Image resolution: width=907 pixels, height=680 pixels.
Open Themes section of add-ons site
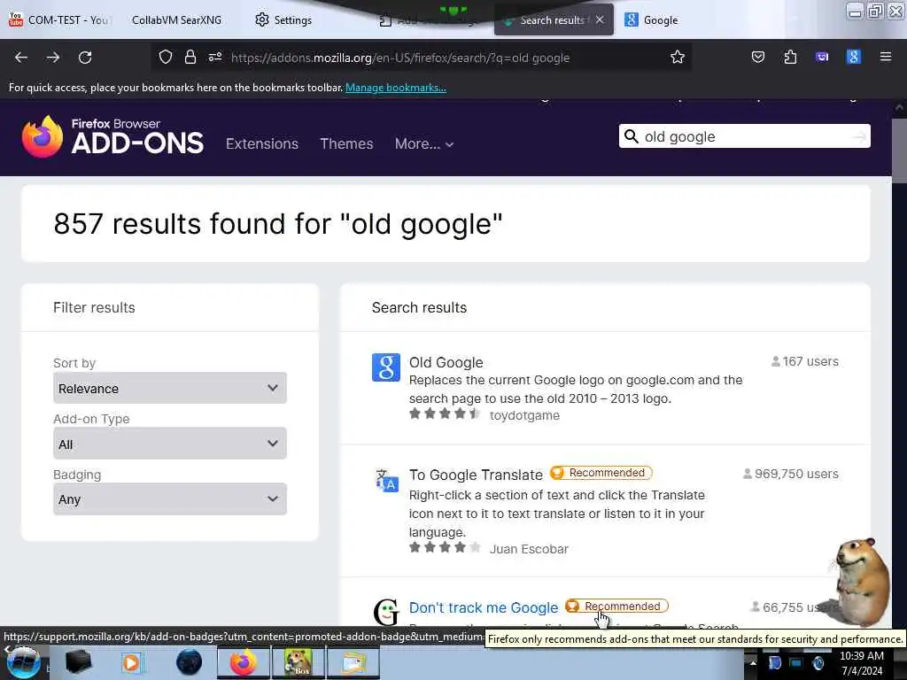point(346,143)
